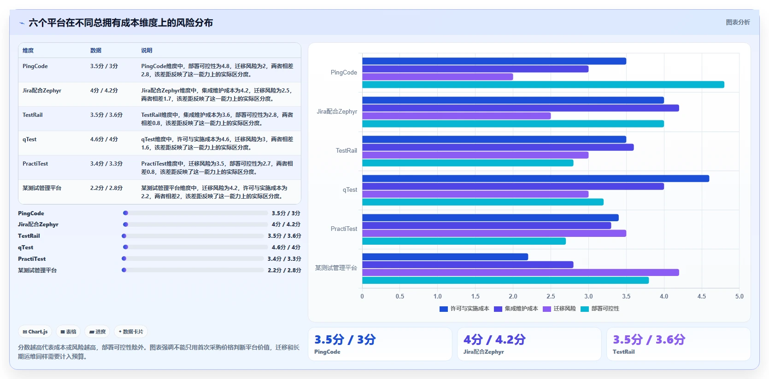Click the TestRail label in progress list
Viewport: 769px width, 379px height.
[29, 236]
